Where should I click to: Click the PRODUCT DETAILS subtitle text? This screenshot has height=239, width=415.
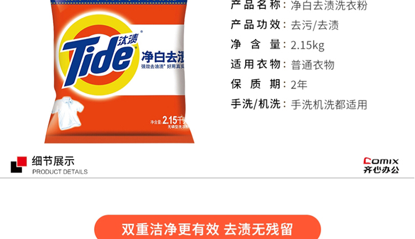pos(60,172)
